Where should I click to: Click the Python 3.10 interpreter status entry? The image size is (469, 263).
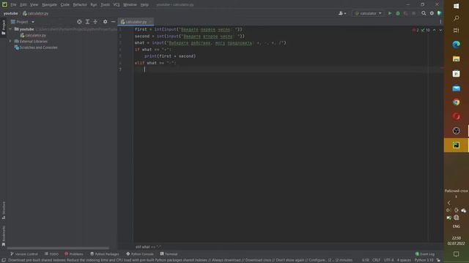point(424,260)
